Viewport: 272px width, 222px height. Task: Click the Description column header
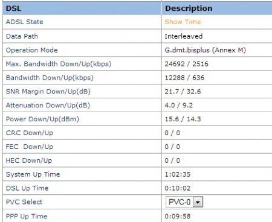pos(189,8)
